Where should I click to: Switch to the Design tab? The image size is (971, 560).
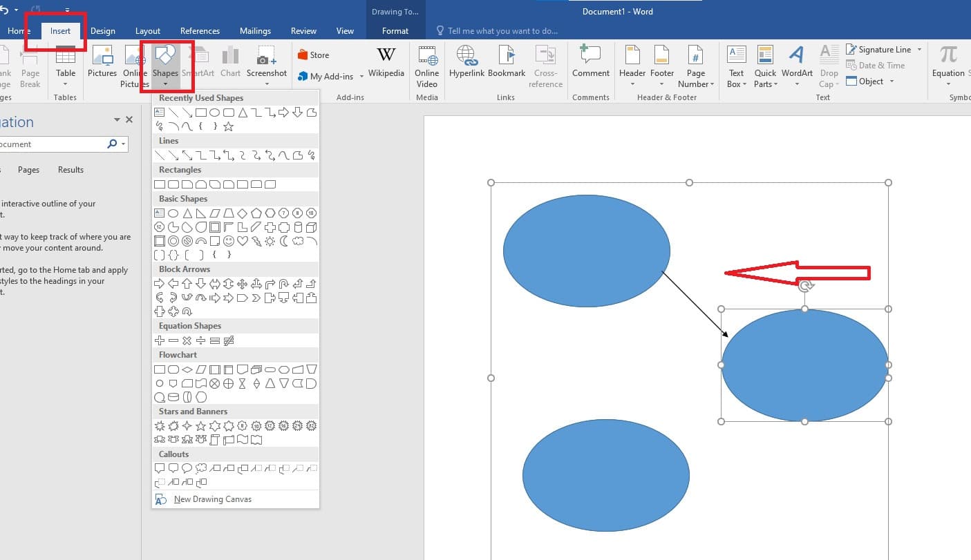point(103,31)
